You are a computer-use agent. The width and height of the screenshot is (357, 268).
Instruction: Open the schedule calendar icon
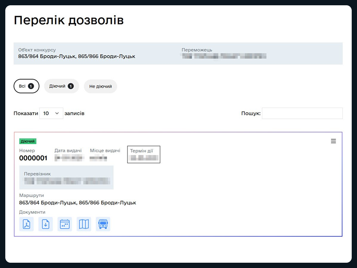tap(65, 224)
